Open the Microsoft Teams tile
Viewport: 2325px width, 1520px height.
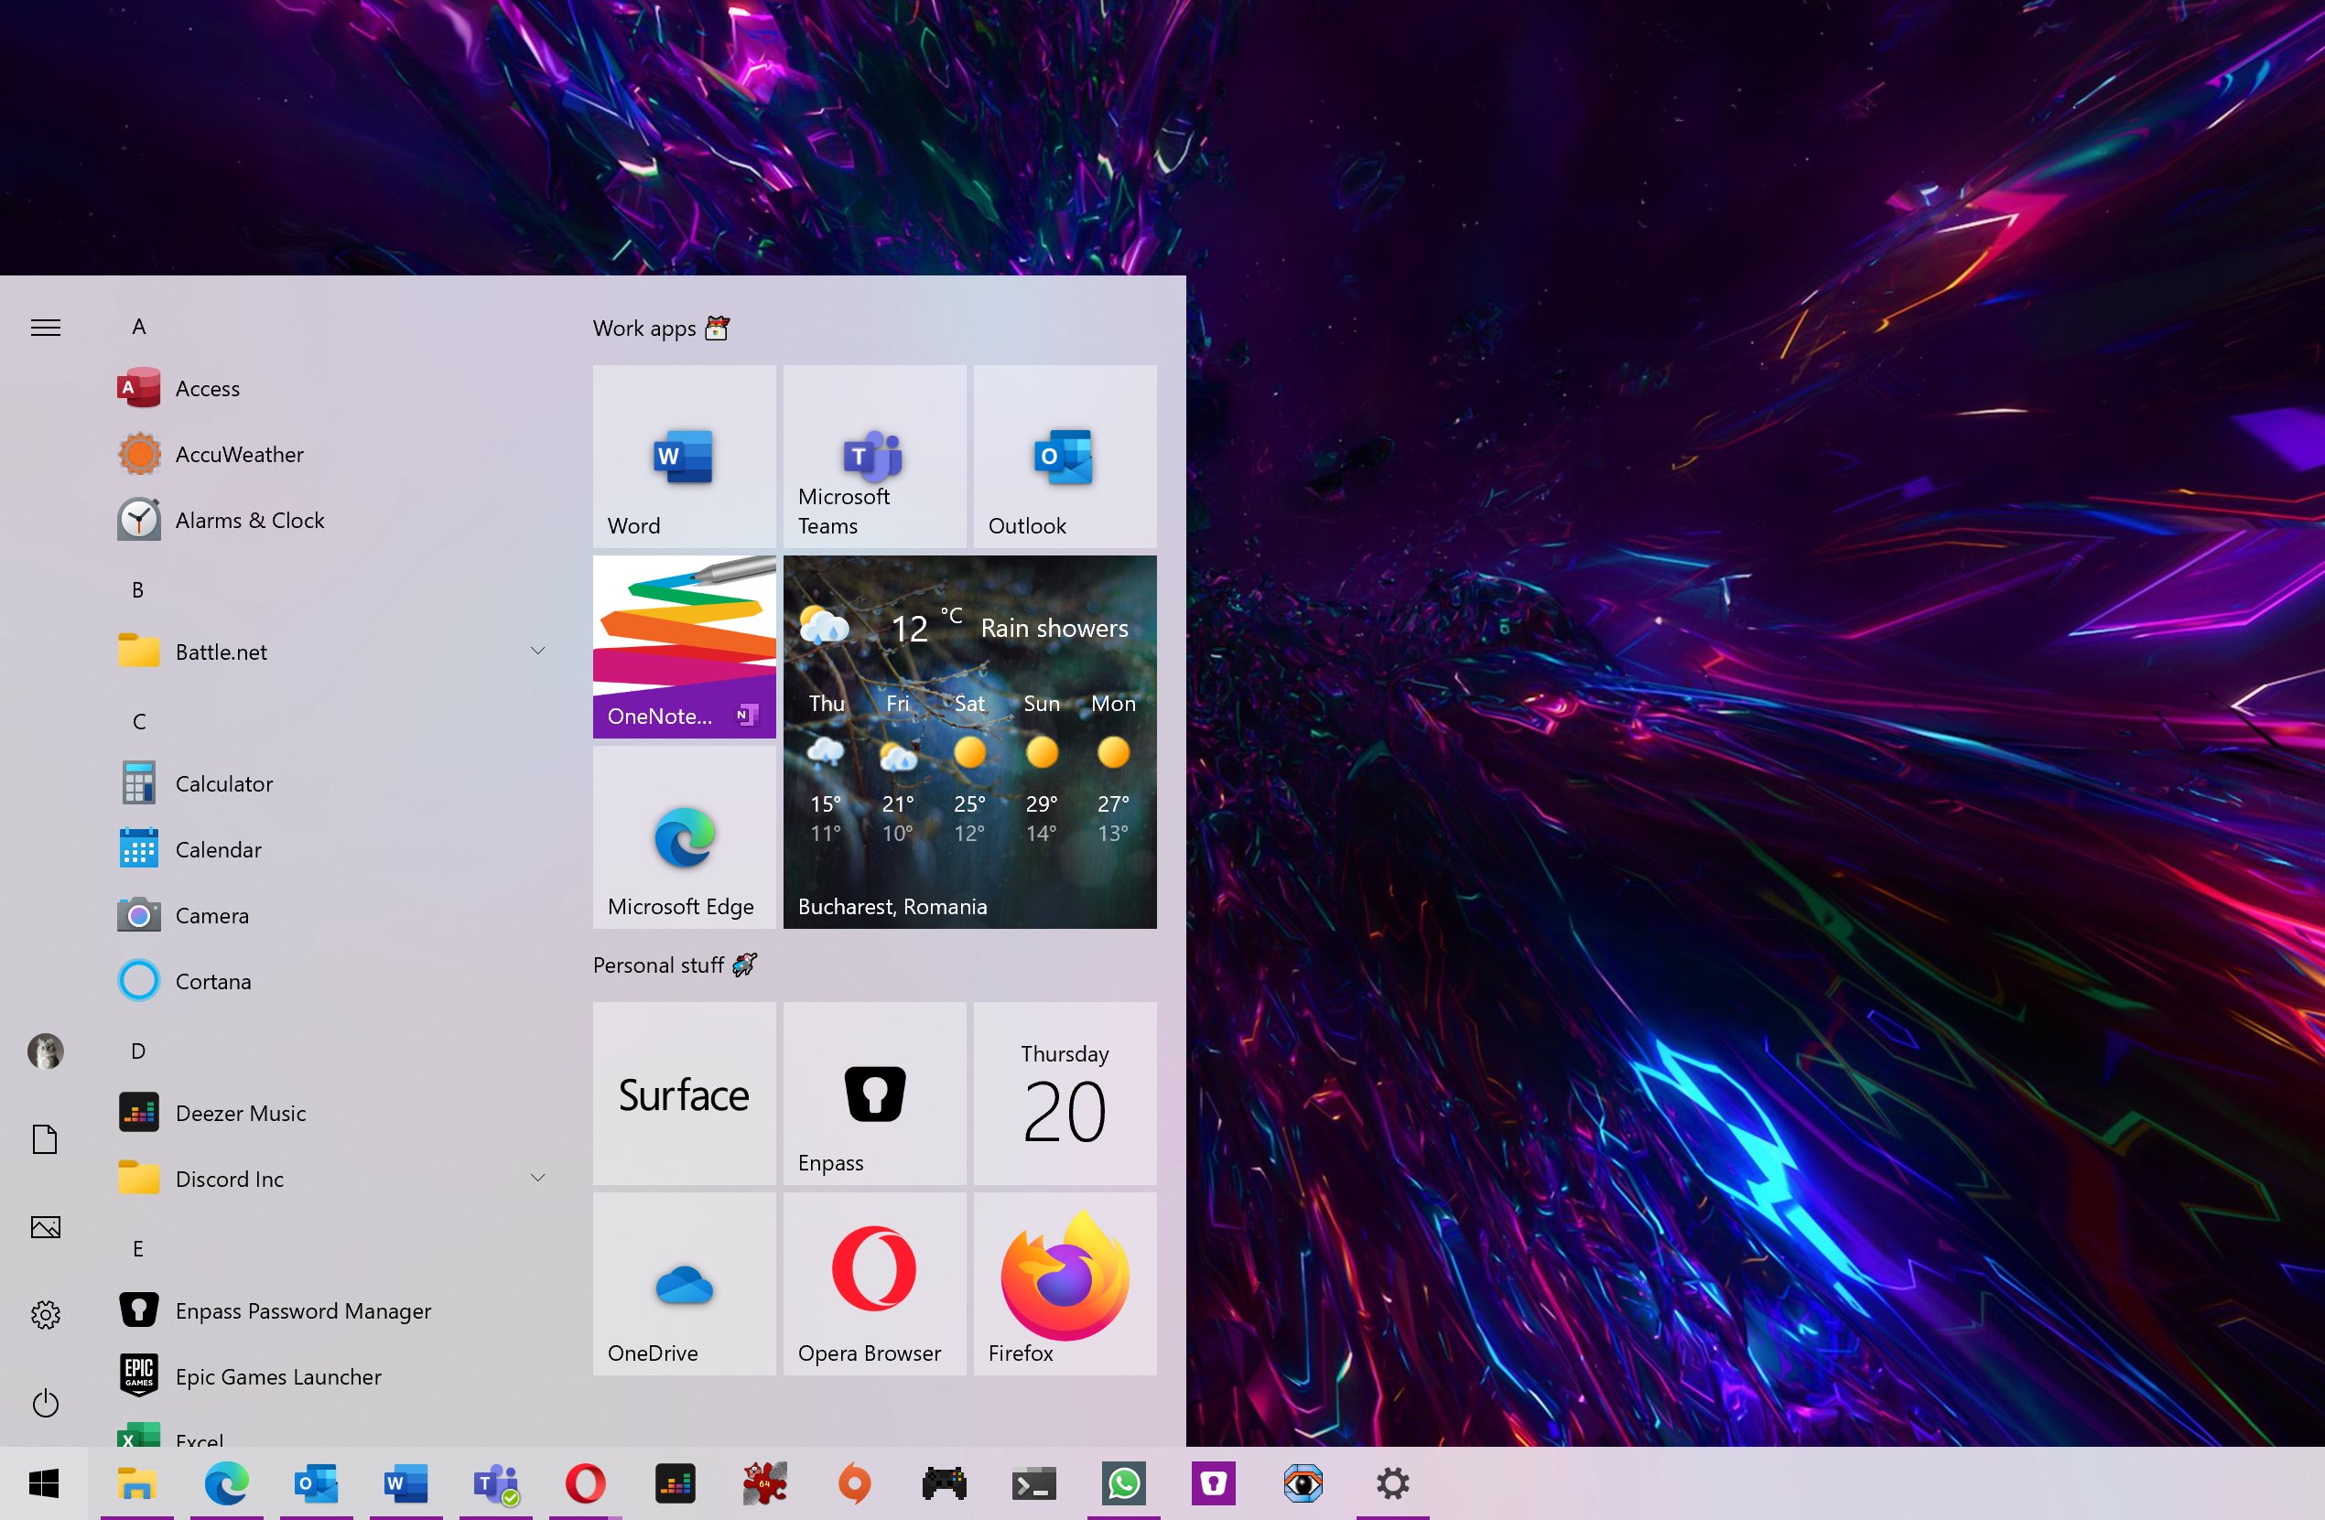point(874,457)
